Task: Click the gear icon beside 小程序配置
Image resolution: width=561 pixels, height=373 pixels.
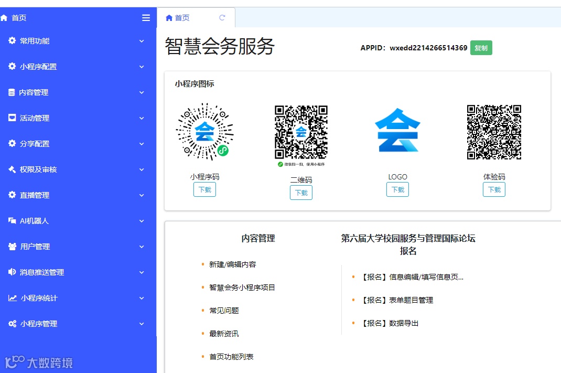Action: (x=12, y=66)
